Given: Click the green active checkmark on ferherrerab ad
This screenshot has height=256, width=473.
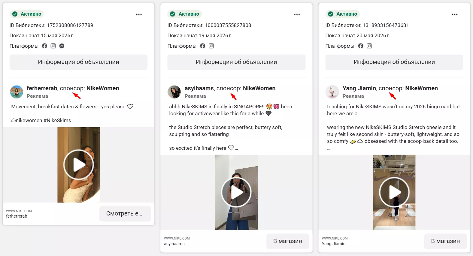Looking at the screenshot, I should coord(15,14).
